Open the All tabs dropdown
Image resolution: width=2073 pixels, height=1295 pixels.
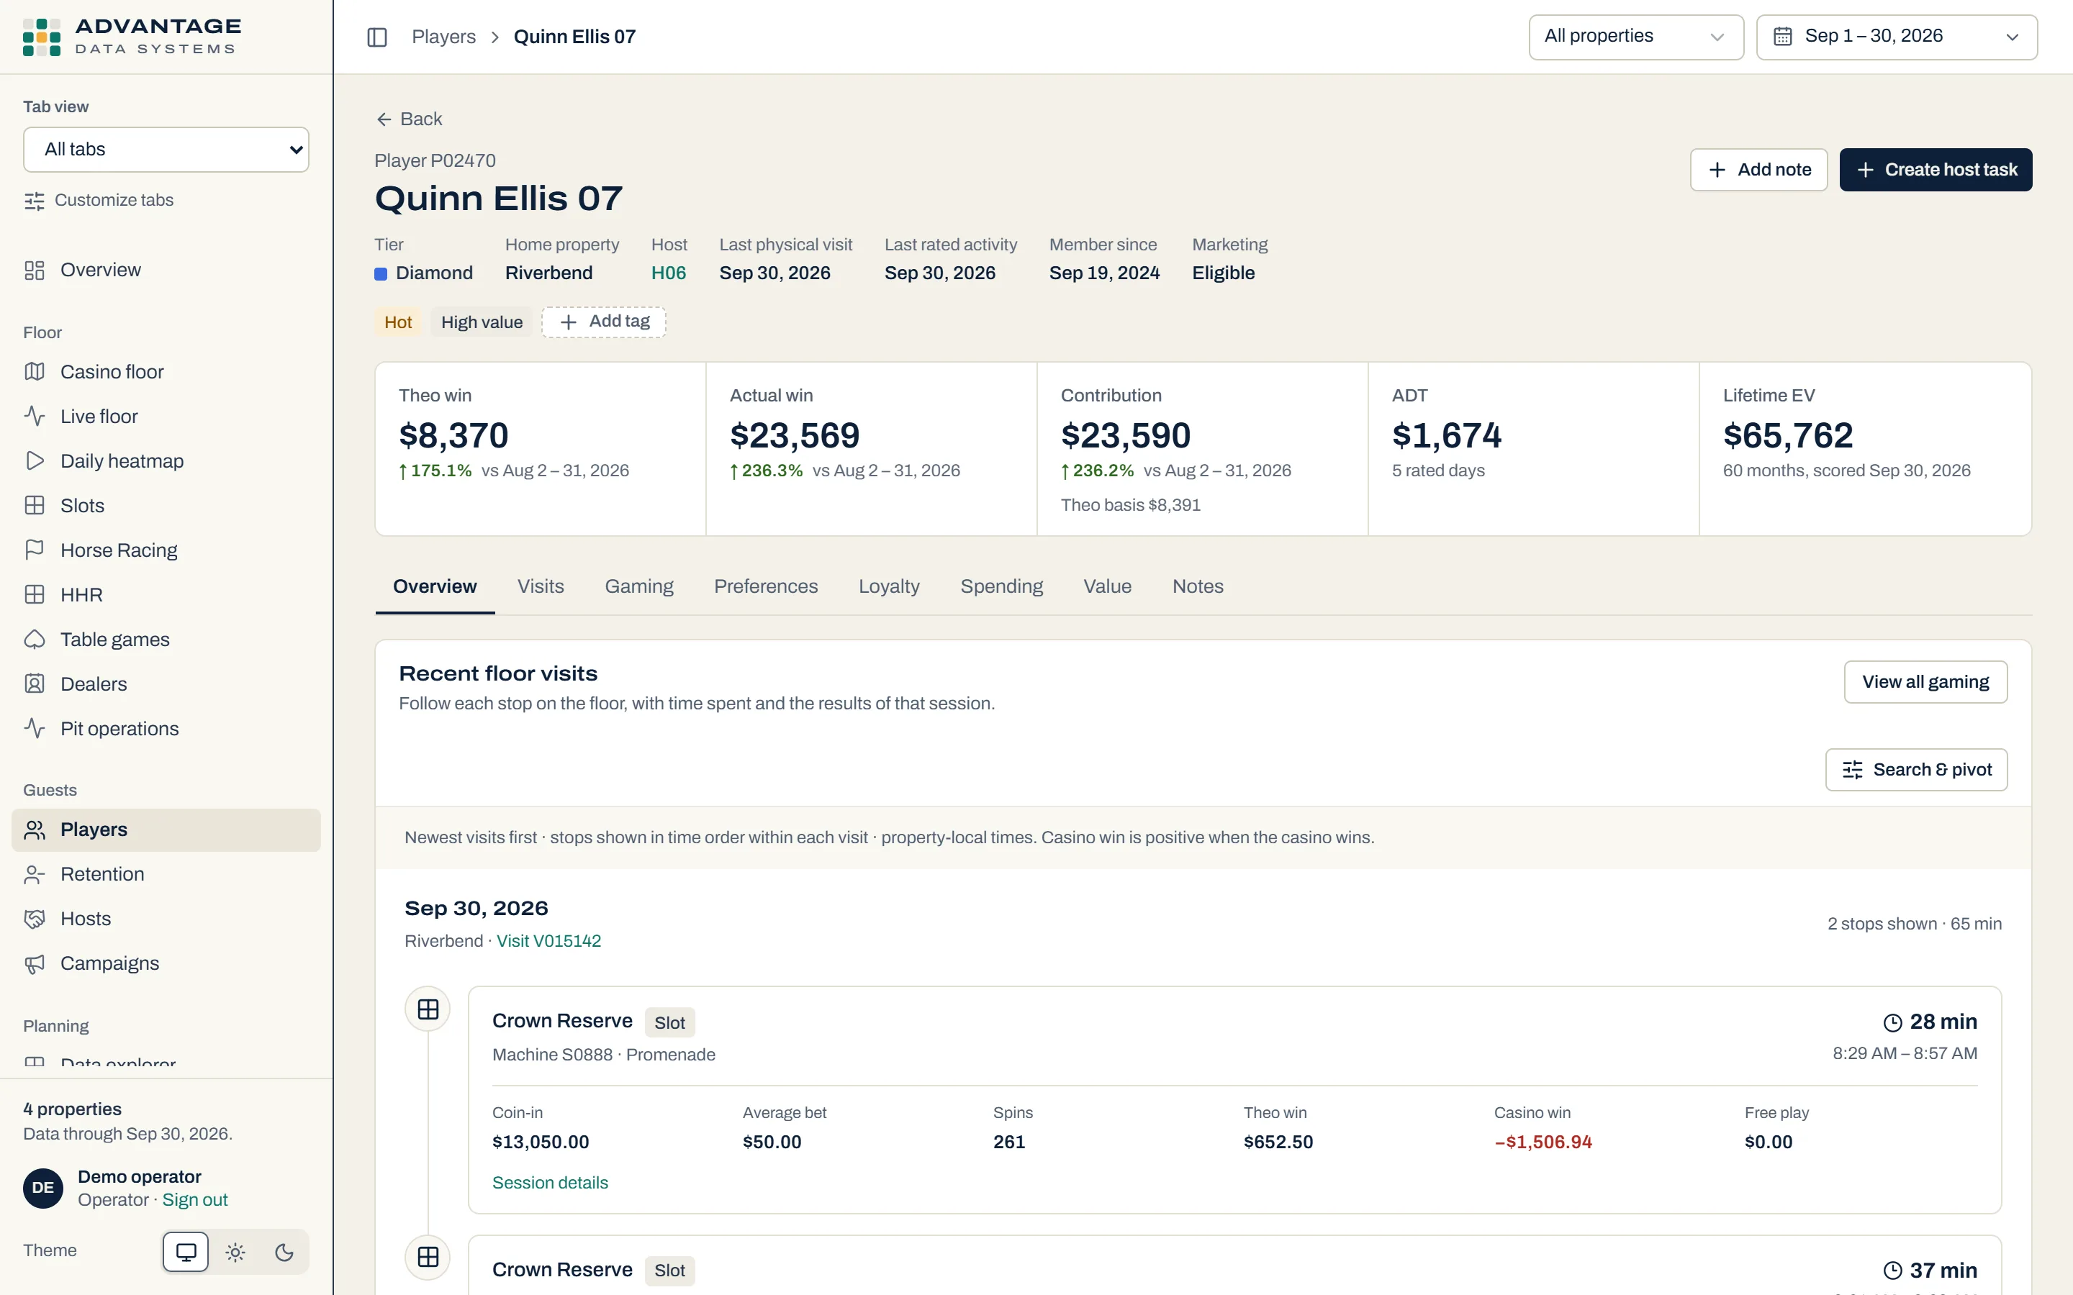166,150
